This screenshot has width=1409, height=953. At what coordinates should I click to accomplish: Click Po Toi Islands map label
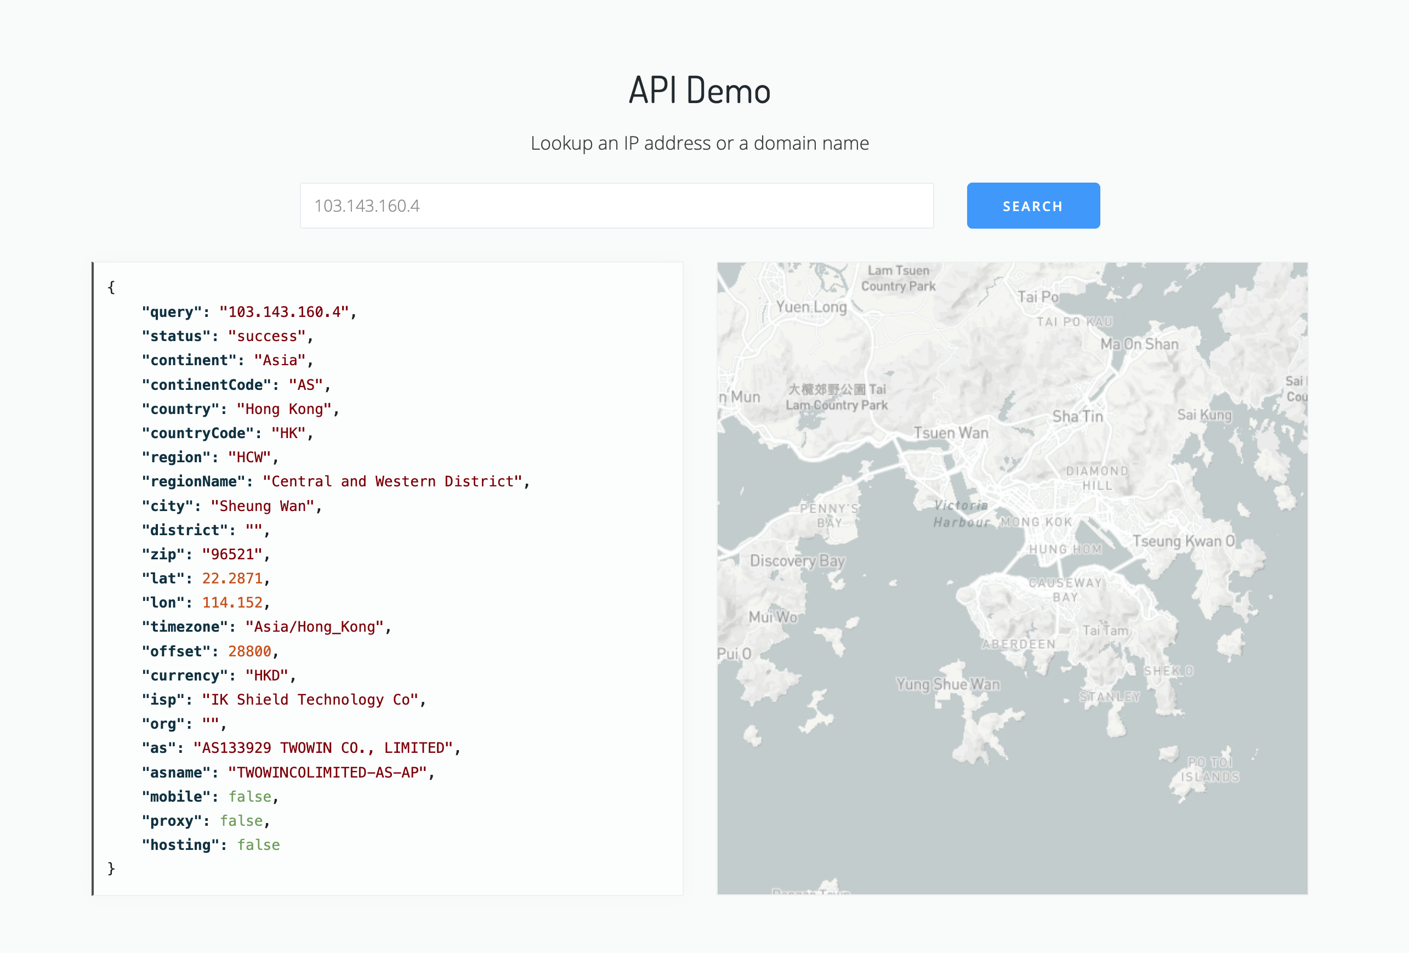click(1209, 769)
